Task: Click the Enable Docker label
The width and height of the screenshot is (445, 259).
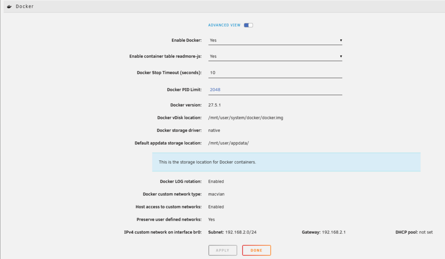Action: (186, 40)
